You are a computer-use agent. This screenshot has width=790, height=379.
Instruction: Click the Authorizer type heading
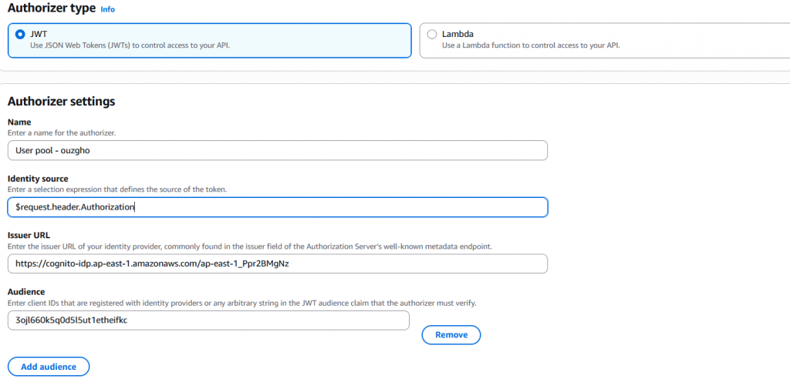pos(51,8)
